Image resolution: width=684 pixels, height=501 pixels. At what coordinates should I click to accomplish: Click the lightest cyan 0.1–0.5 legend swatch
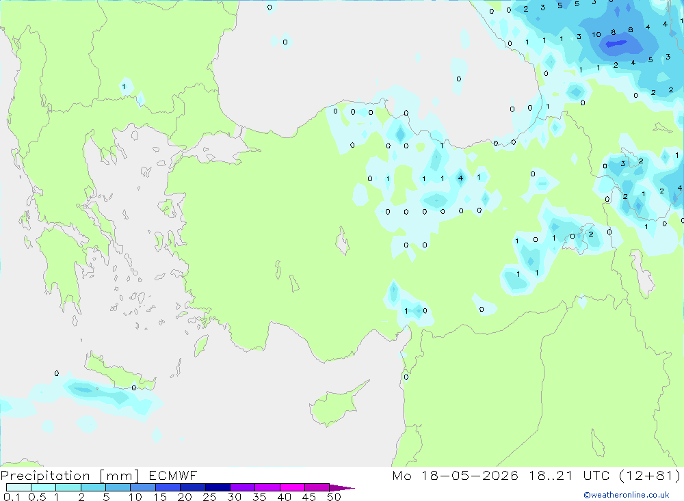(x=18, y=487)
